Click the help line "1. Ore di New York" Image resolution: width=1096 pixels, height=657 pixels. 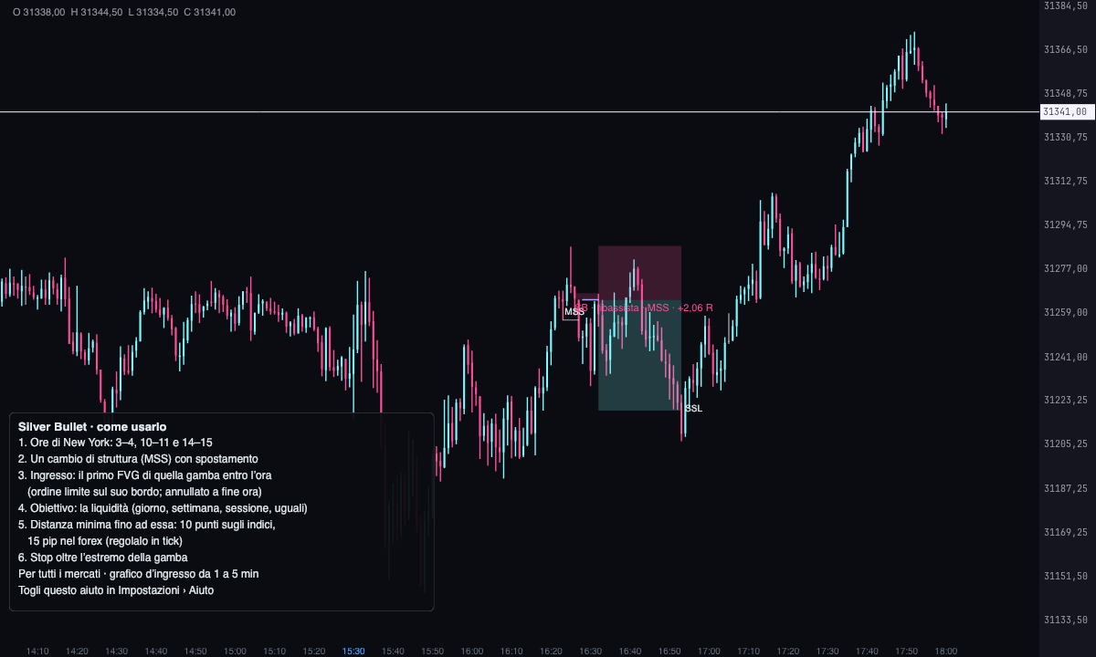(115, 443)
